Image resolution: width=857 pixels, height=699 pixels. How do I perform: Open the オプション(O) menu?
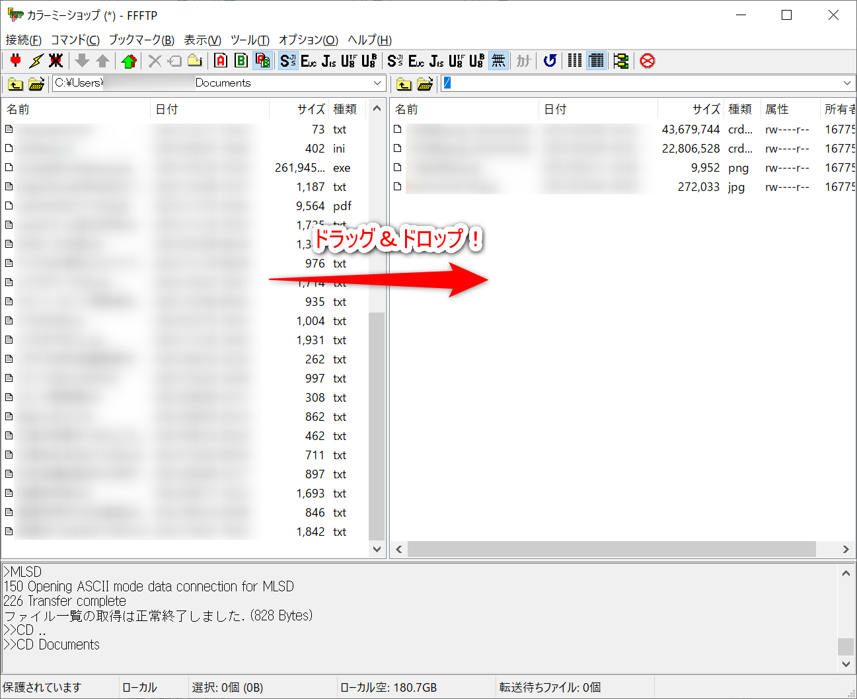pyautogui.click(x=308, y=40)
